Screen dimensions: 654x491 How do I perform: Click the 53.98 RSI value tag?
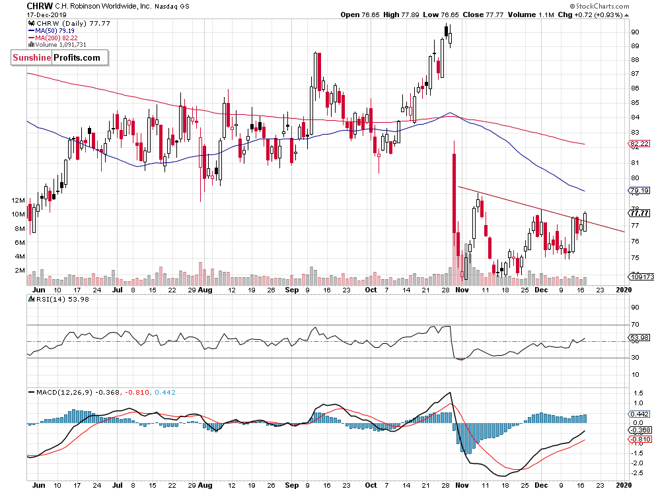pyautogui.click(x=639, y=338)
